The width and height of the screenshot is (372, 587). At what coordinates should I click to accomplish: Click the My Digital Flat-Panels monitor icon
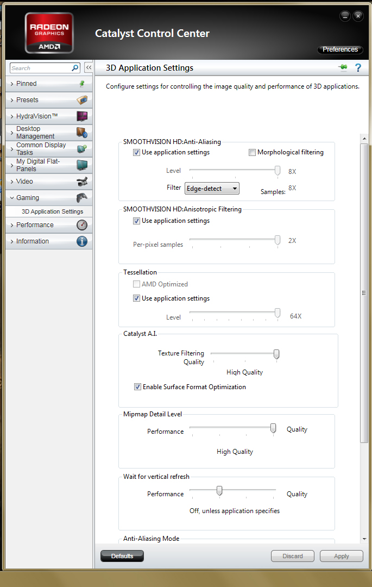click(x=82, y=165)
